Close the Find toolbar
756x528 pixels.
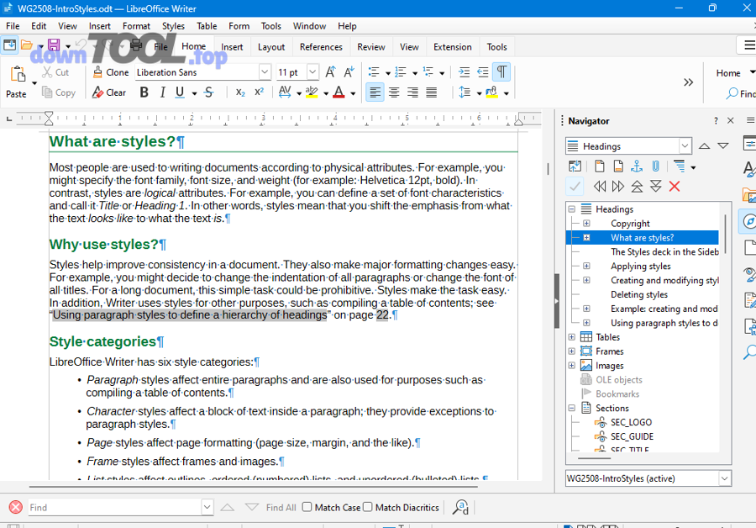15,507
